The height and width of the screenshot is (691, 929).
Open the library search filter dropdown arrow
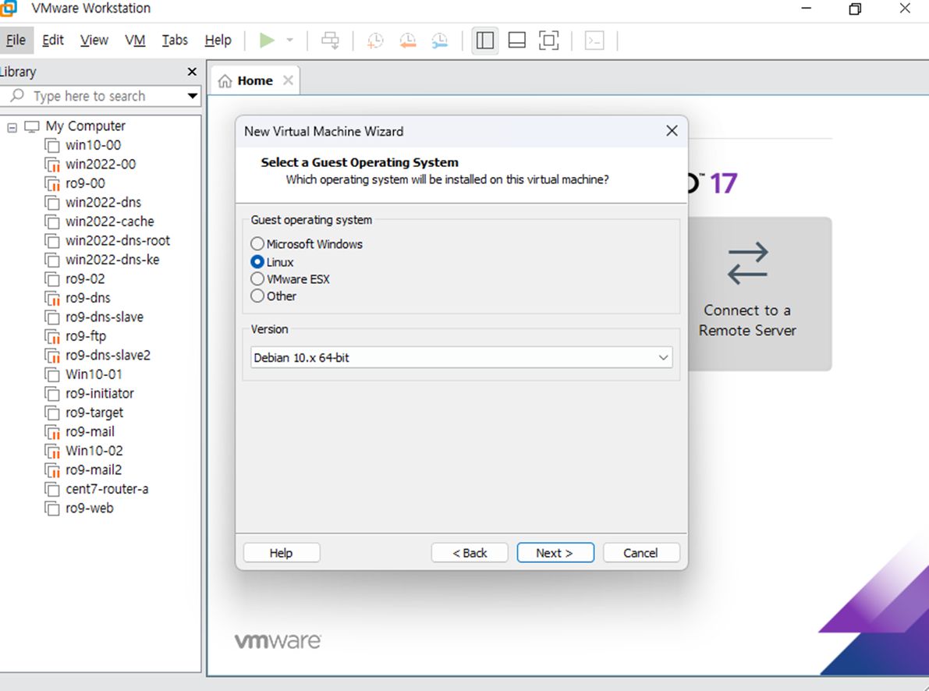193,95
